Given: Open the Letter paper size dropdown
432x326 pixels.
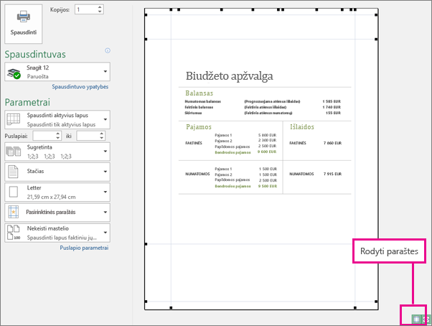Looking at the screenshot, I should coord(57,192).
